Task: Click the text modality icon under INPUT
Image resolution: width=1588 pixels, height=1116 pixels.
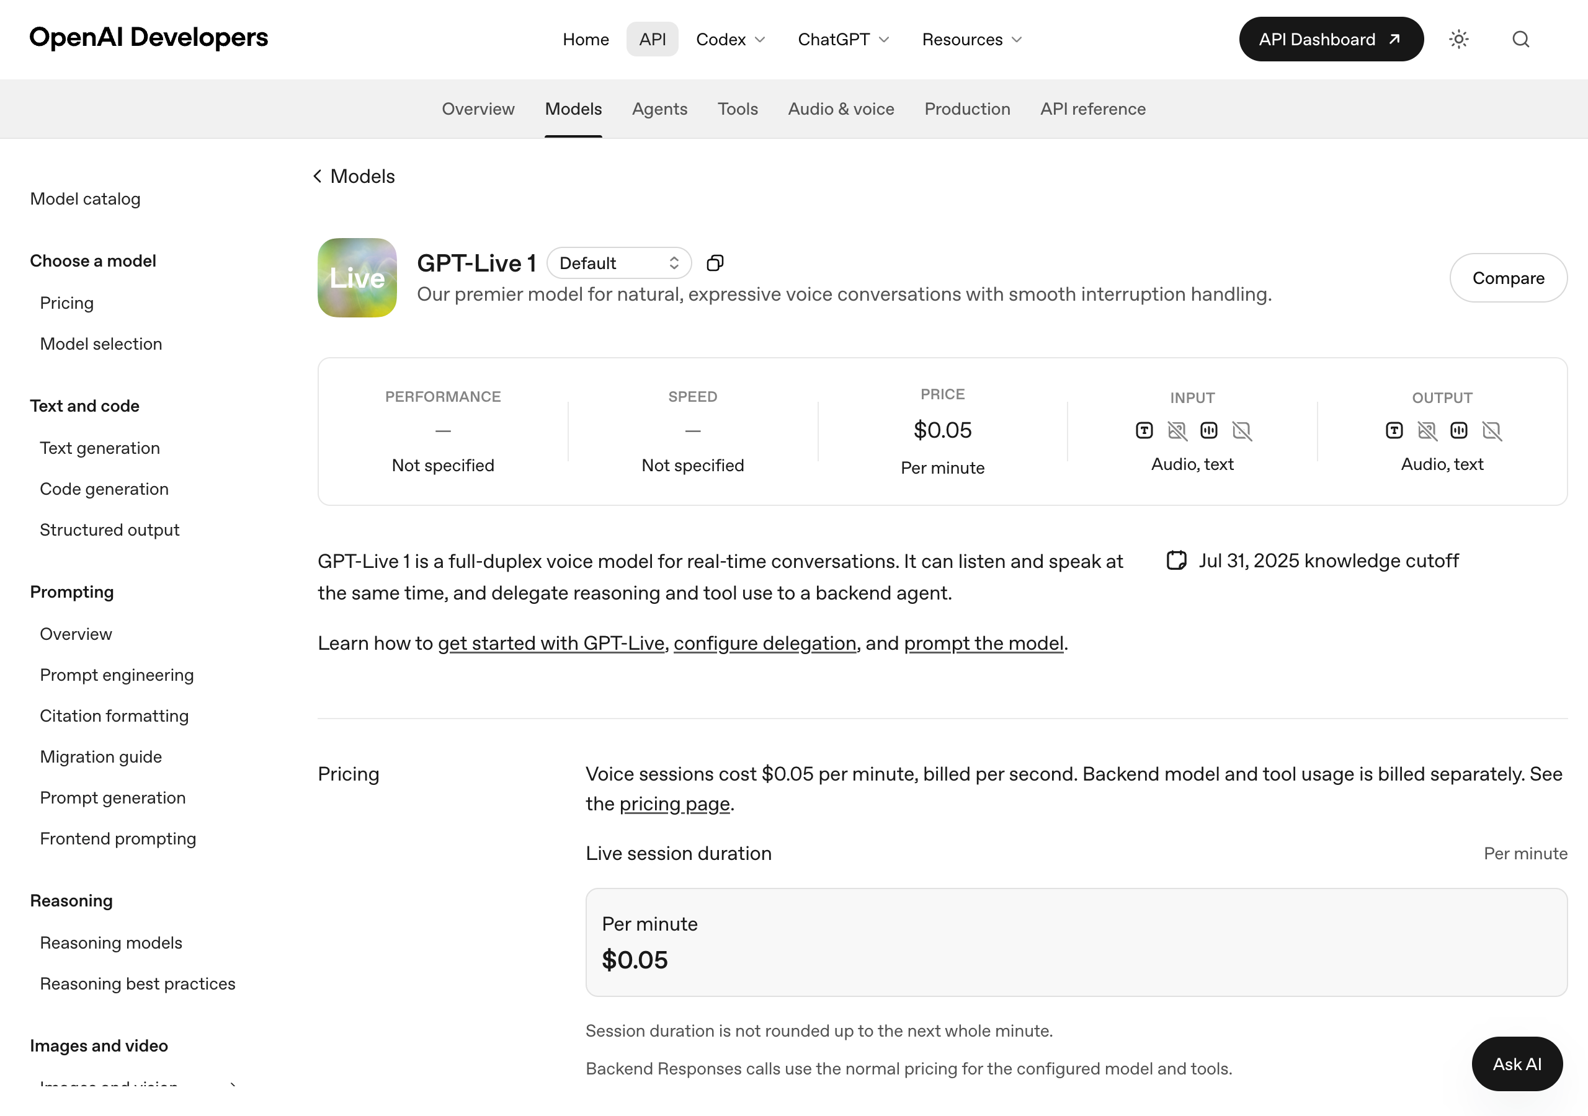Action: point(1144,431)
